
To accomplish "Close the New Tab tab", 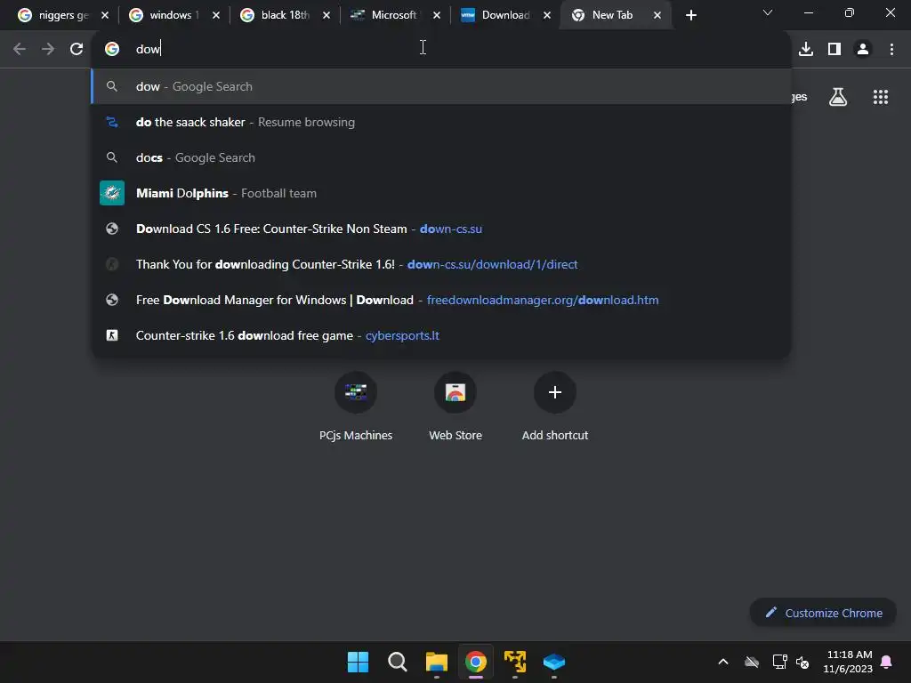I will point(657,15).
